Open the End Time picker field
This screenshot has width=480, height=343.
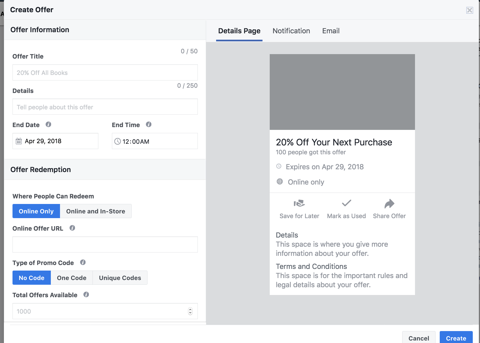(x=155, y=141)
